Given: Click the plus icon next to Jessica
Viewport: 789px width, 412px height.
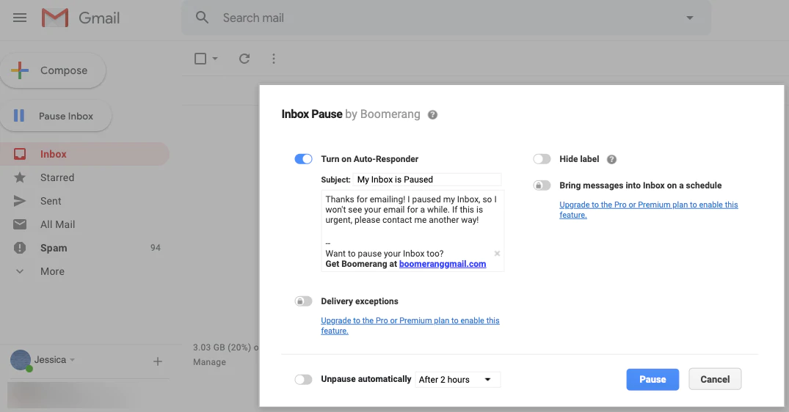Looking at the screenshot, I should (157, 361).
